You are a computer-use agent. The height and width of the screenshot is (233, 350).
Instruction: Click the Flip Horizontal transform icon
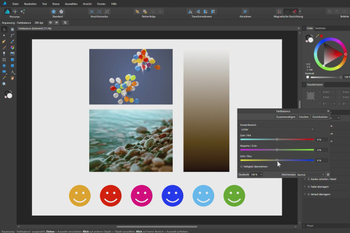190,12
